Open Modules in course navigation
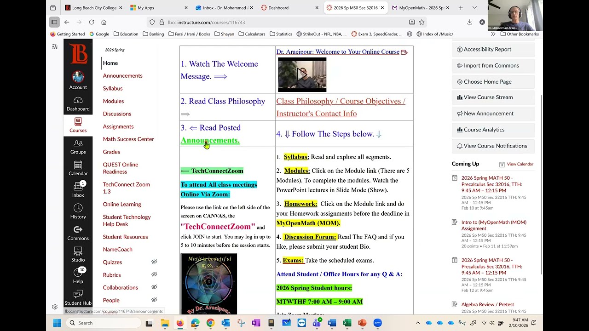589x331 pixels. 113,101
